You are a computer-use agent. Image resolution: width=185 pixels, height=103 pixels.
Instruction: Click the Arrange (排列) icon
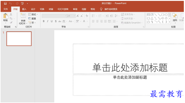point(175,17)
